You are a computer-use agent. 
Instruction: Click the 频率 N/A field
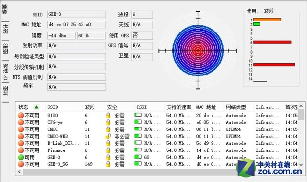click(77, 87)
